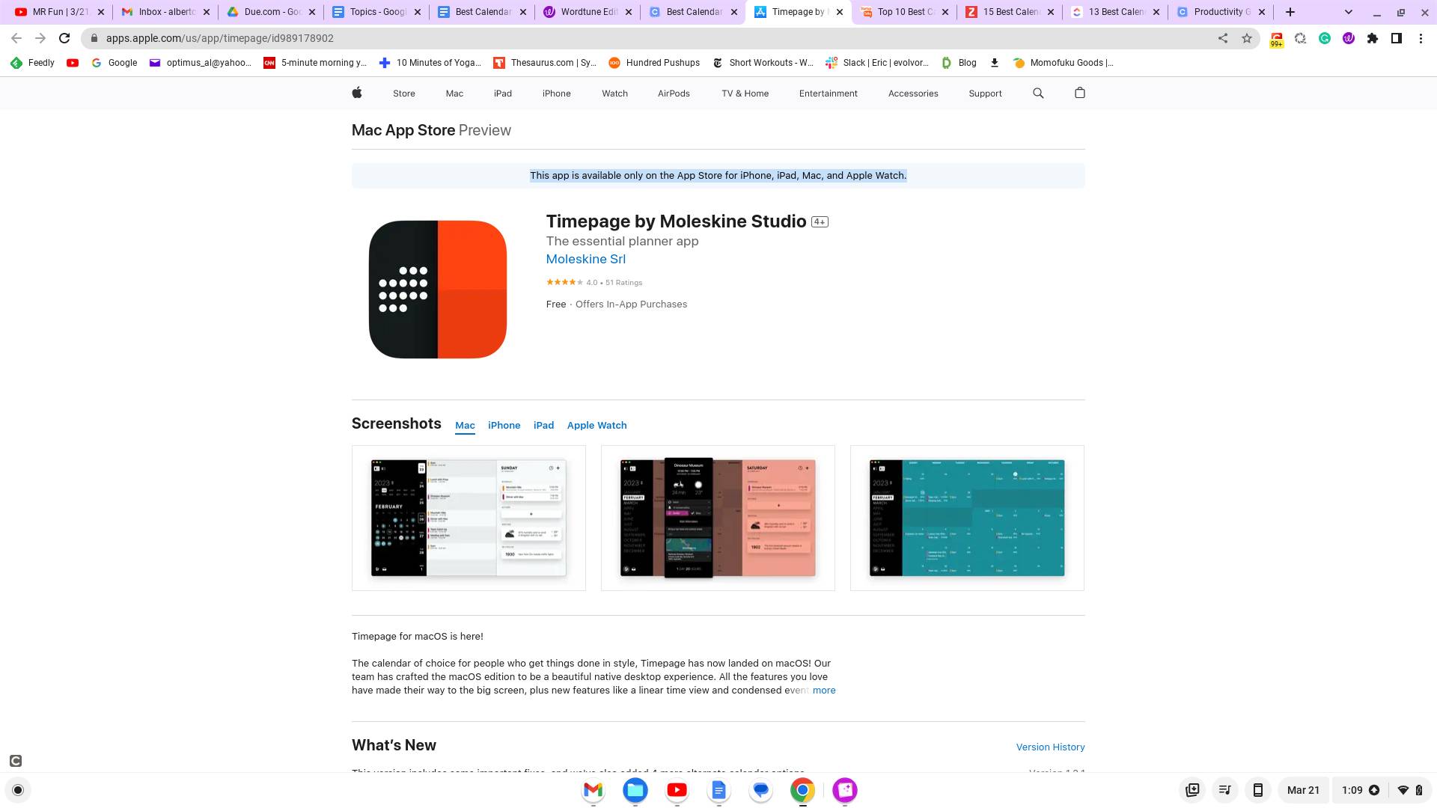The height and width of the screenshot is (808, 1437).
Task: Click the pink Timepage screenshot thumbnail
Action: tap(717, 517)
